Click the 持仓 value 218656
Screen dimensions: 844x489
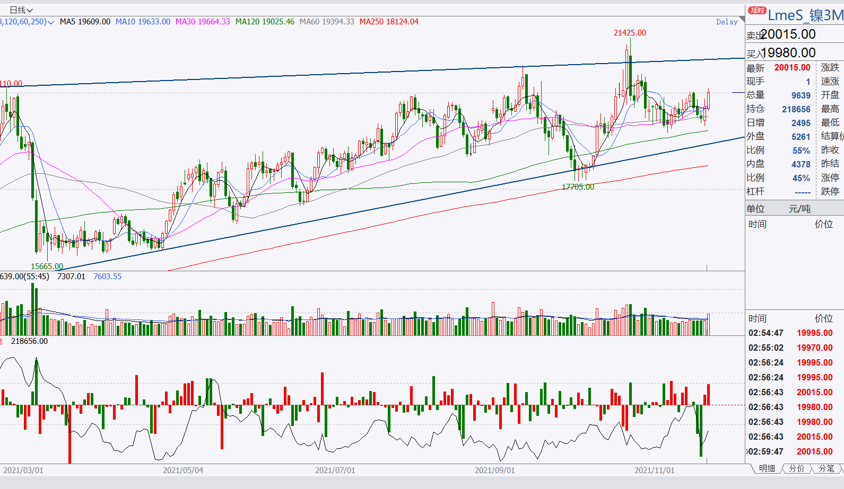tap(796, 109)
